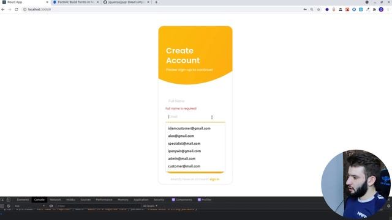This screenshot has width=392, height=220.
Task: Open the 'All levels' log level dropdown
Action: [150, 206]
